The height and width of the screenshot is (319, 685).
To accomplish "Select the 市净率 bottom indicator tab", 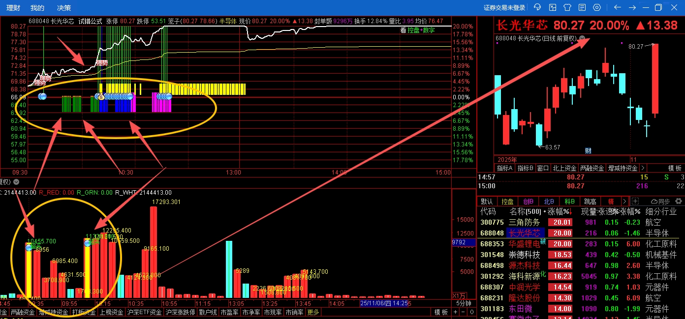I will (251, 312).
